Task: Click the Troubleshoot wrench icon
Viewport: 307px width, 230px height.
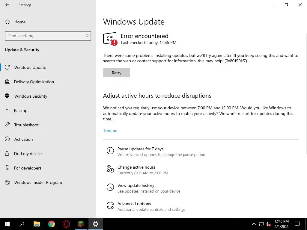Action: tap(7, 125)
